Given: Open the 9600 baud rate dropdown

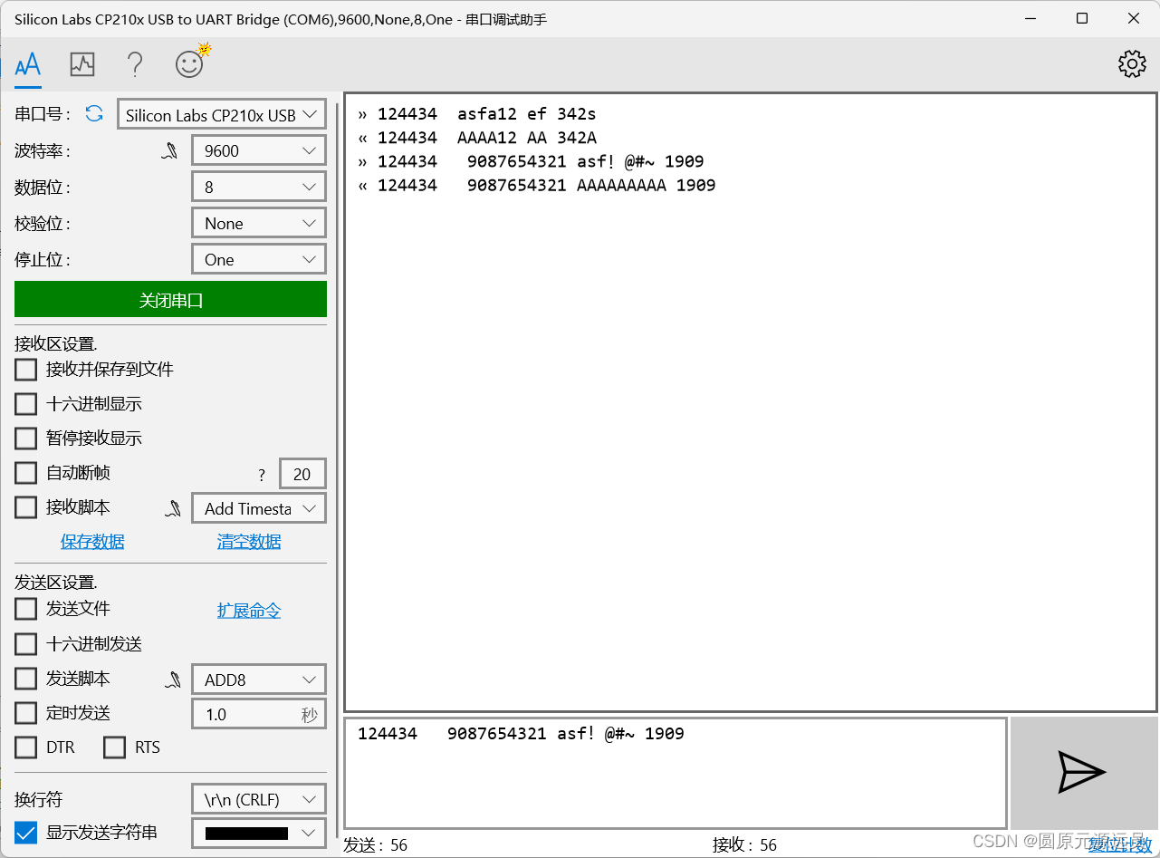Looking at the screenshot, I should pos(259,150).
